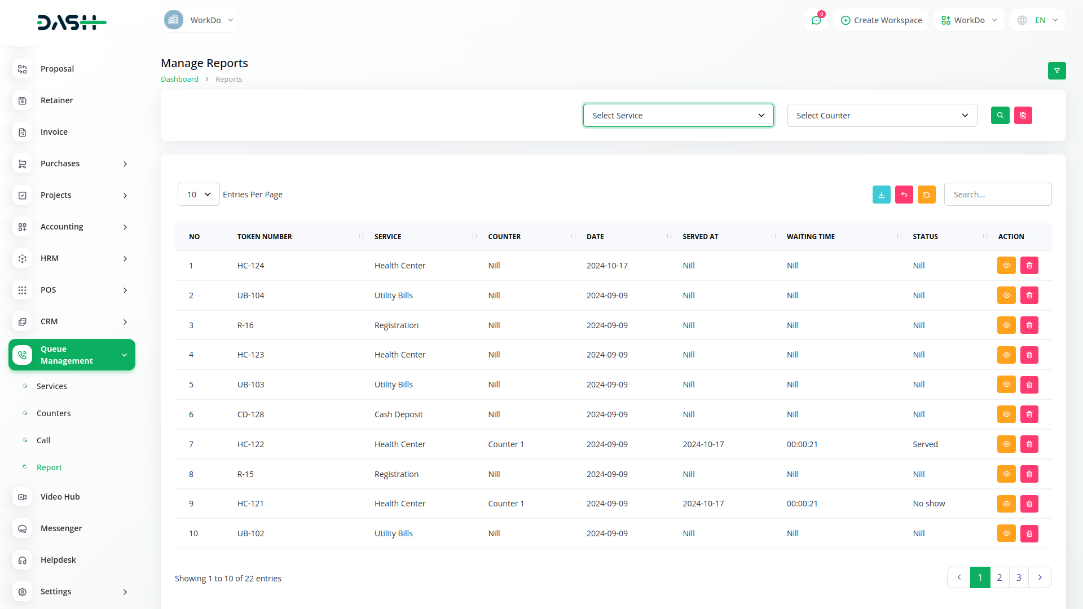This screenshot has width=1083, height=609.
Task: Click the table search input field
Action: (997, 195)
